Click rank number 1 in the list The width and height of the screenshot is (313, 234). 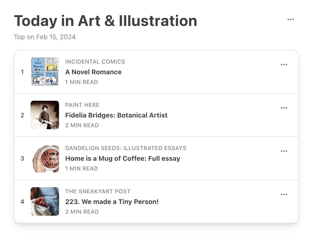coord(22,72)
